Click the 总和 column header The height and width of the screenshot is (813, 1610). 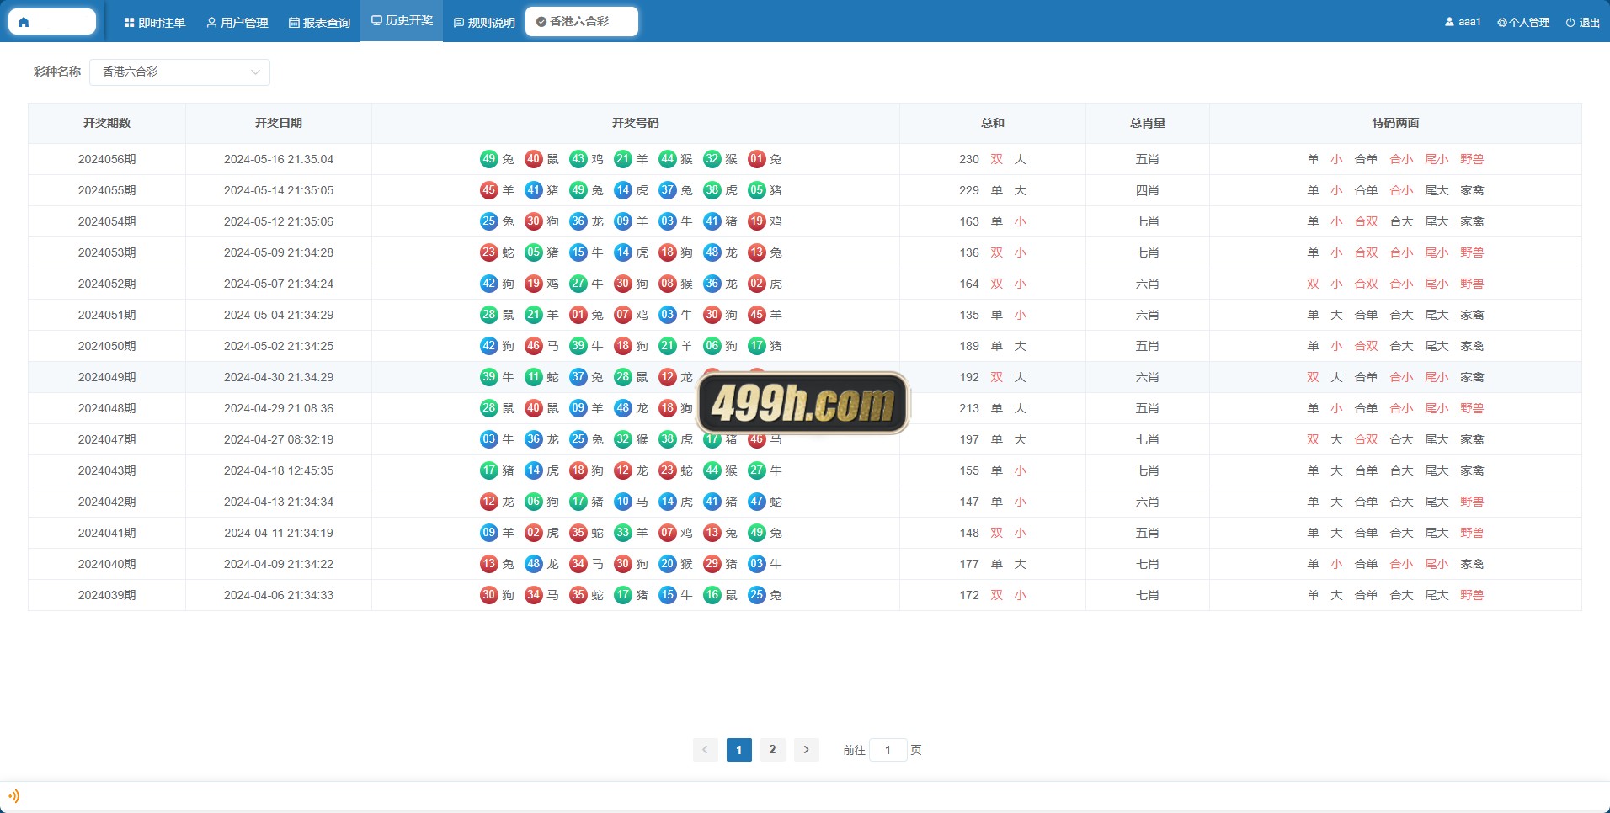coord(993,123)
